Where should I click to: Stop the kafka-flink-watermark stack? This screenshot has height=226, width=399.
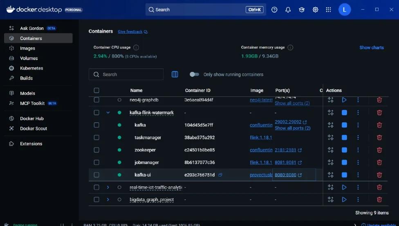coord(344,112)
